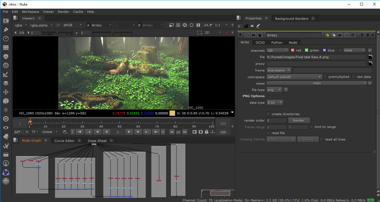Click the file browse folder icon
The image size is (380, 202).
(x=370, y=57)
